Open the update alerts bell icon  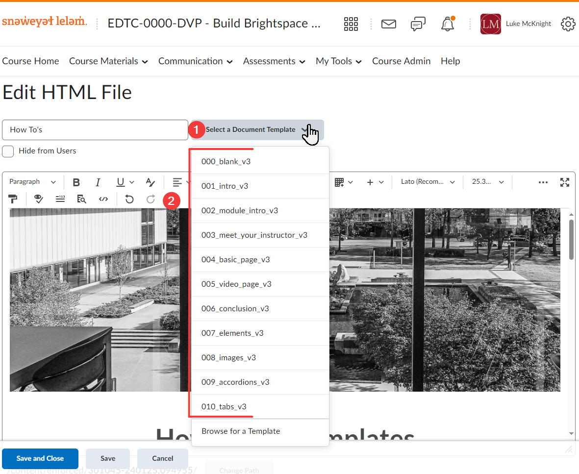(448, 24)
